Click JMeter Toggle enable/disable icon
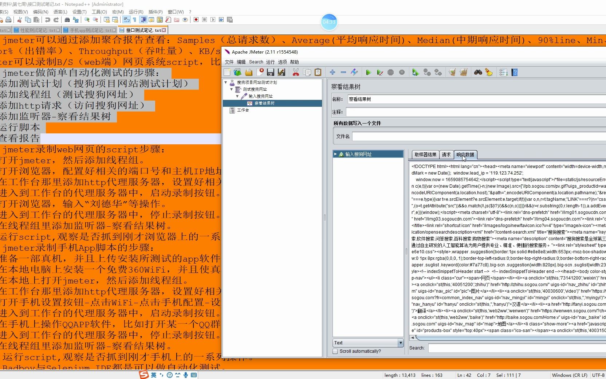The height and width of the screenshot is (379, 606). click(354, 73)
